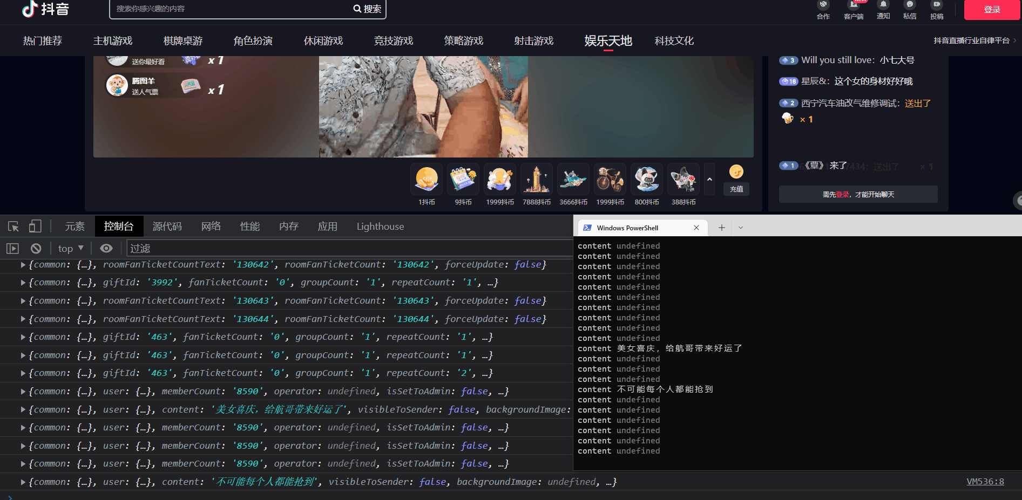Open the 合作 cooperation icon
1022x500 pixels.
tap(823, 10)
